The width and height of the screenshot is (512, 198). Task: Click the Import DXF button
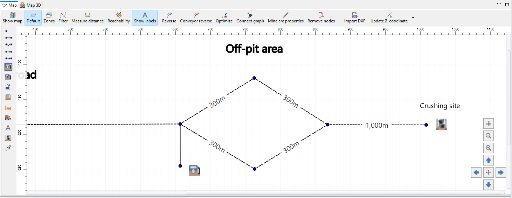coord(354,17)
